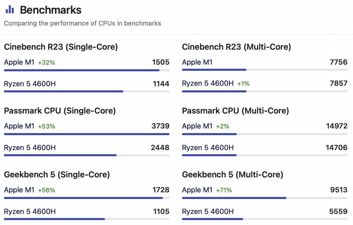
Task: Click Cinebench R23 (Multi-Core) heading
Action: coord(236,47)
